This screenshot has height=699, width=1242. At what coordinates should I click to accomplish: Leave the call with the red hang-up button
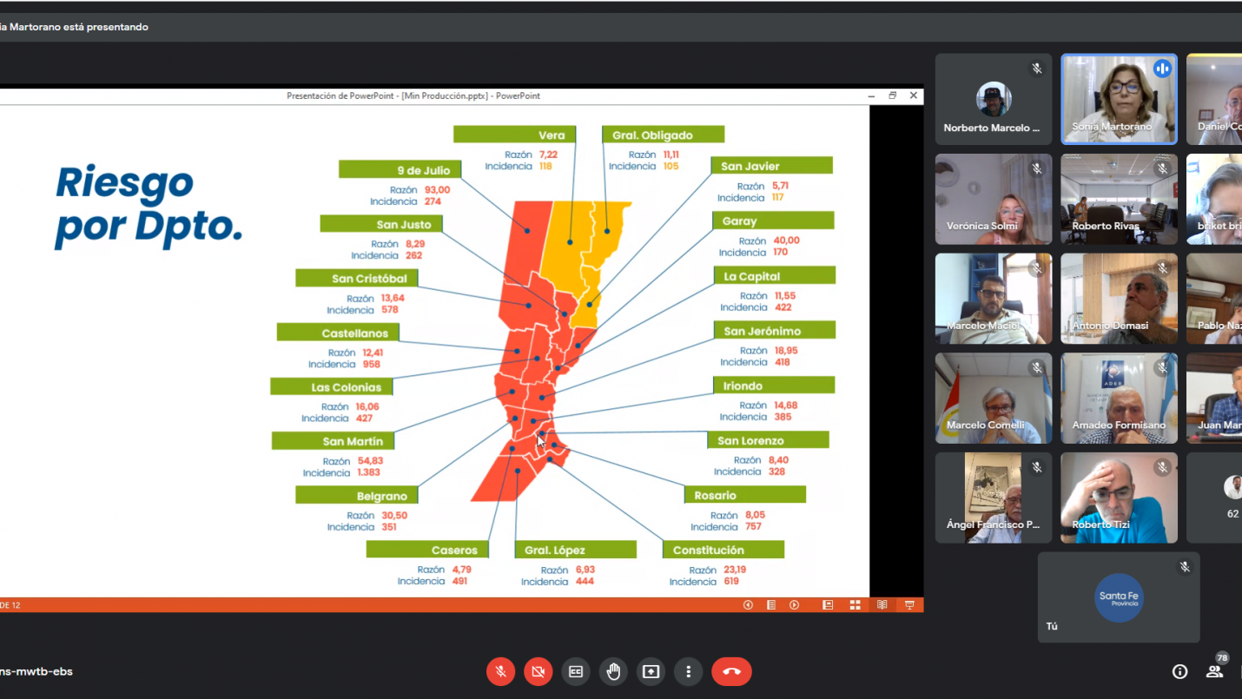[731, 671]
